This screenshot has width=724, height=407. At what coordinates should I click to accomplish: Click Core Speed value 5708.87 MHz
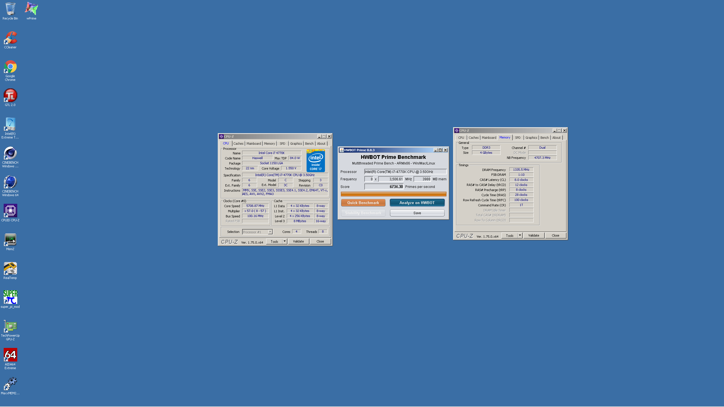tap(255, 206)
